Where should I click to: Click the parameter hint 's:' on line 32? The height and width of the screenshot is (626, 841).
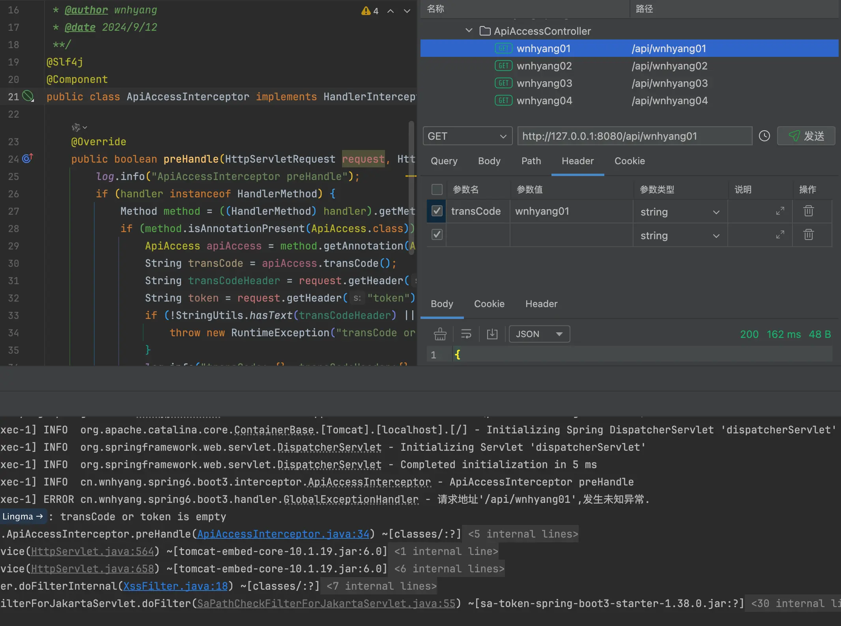(357, 298)
